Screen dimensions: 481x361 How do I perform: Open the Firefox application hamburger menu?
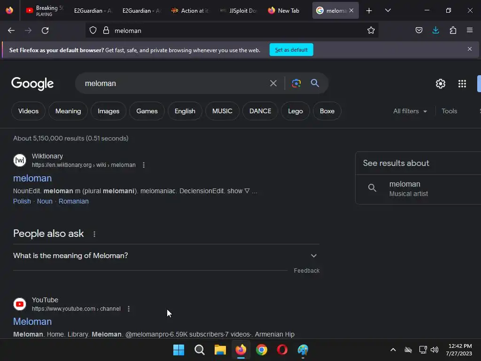point(470,31)
